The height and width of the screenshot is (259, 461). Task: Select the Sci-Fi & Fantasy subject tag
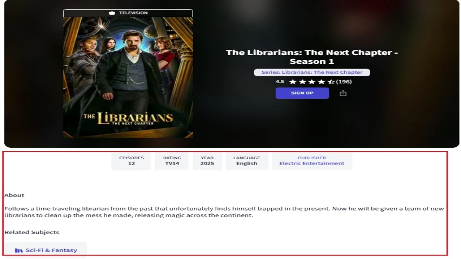[46, 250]
